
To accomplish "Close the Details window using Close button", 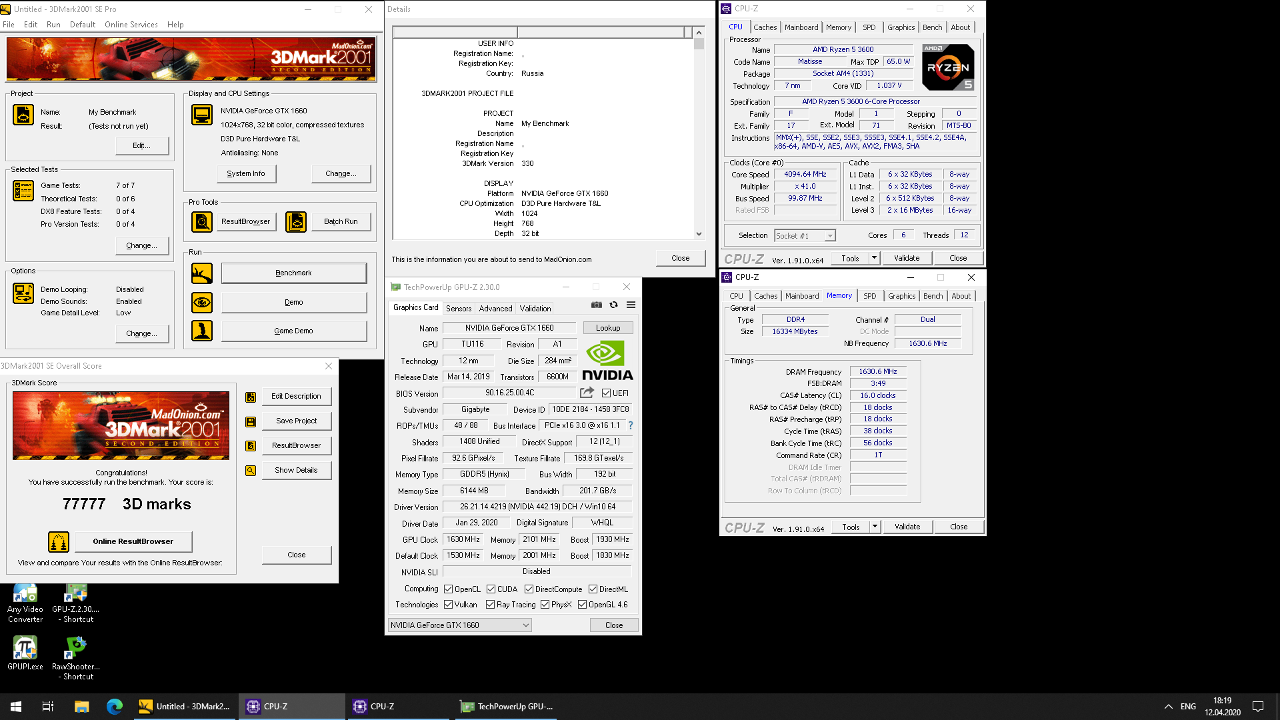I will pos(681,258).
